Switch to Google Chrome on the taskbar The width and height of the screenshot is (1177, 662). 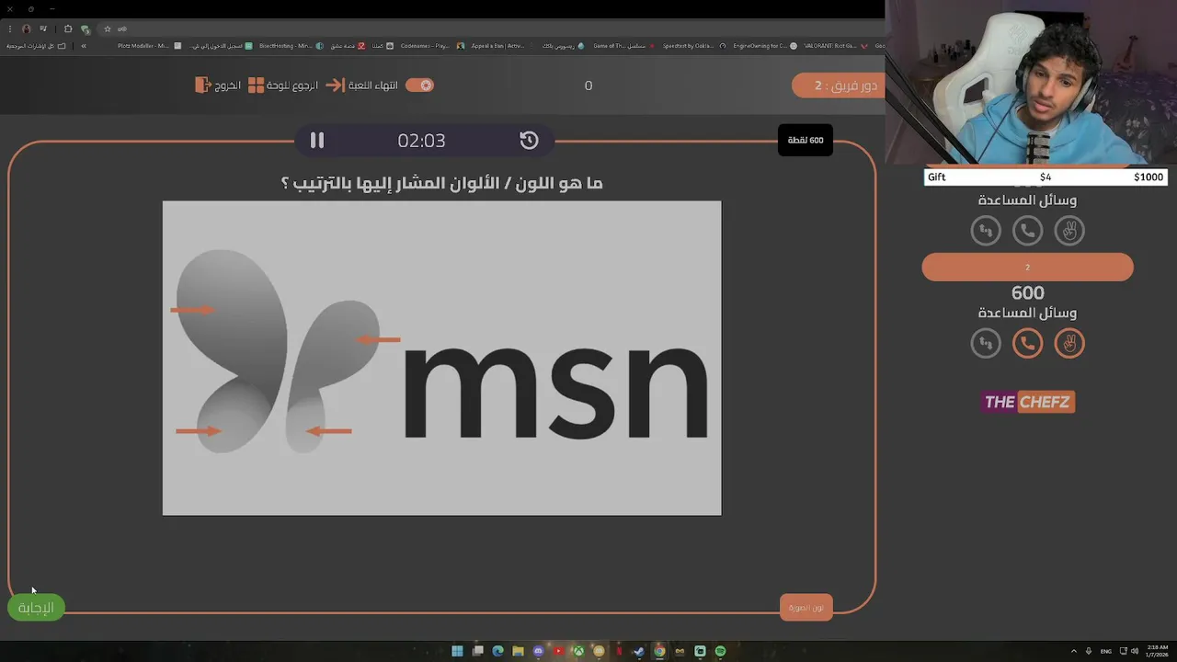(x=659, y=651)
